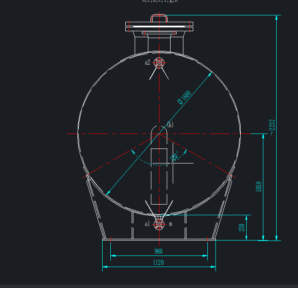Select the 120° angle dimension text
Viewport: 298px width, 288px height.
point(174,156)
